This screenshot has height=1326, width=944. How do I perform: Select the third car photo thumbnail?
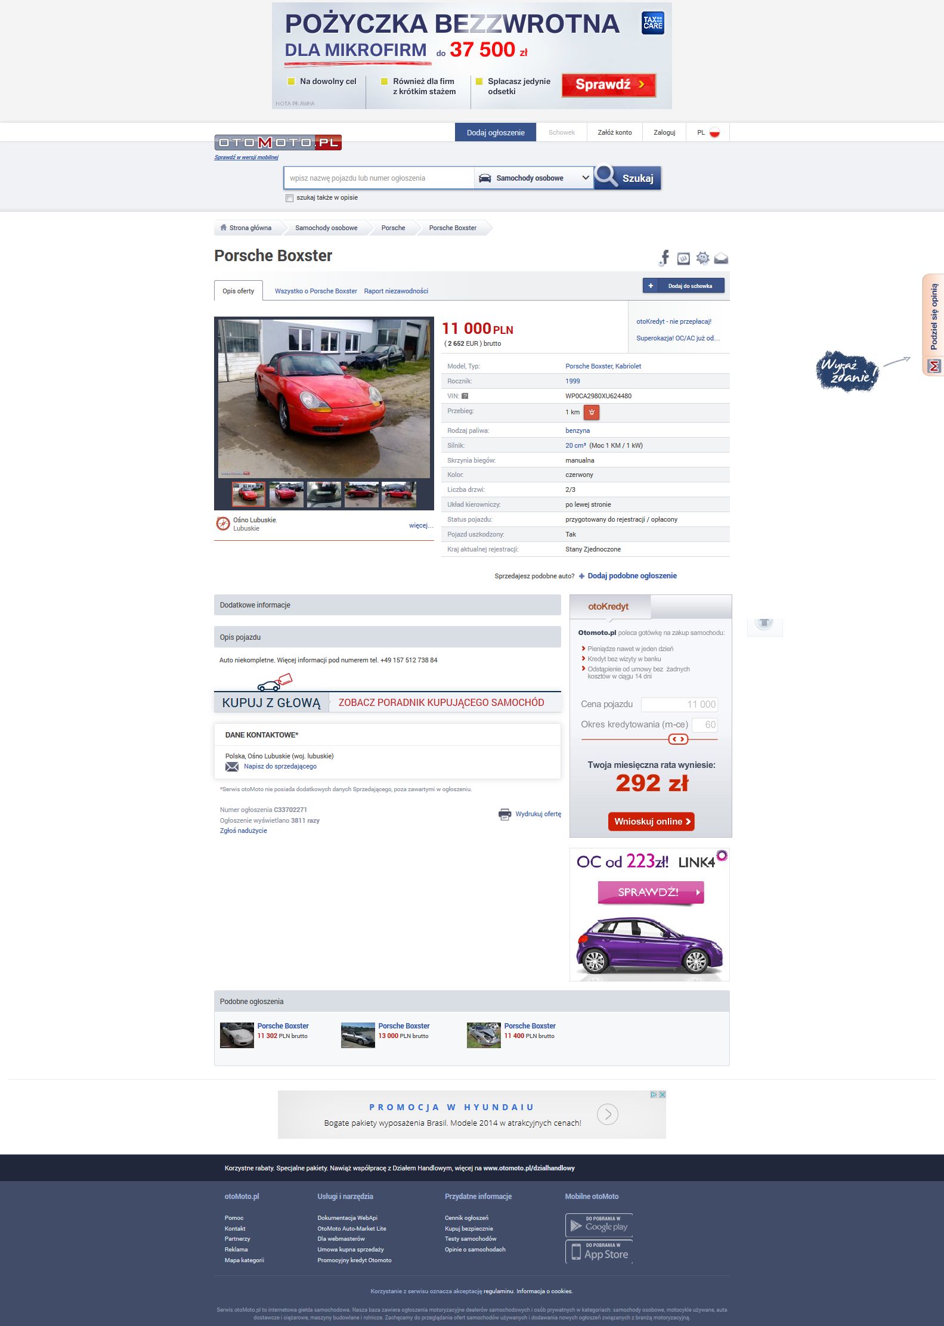(324, 495)
